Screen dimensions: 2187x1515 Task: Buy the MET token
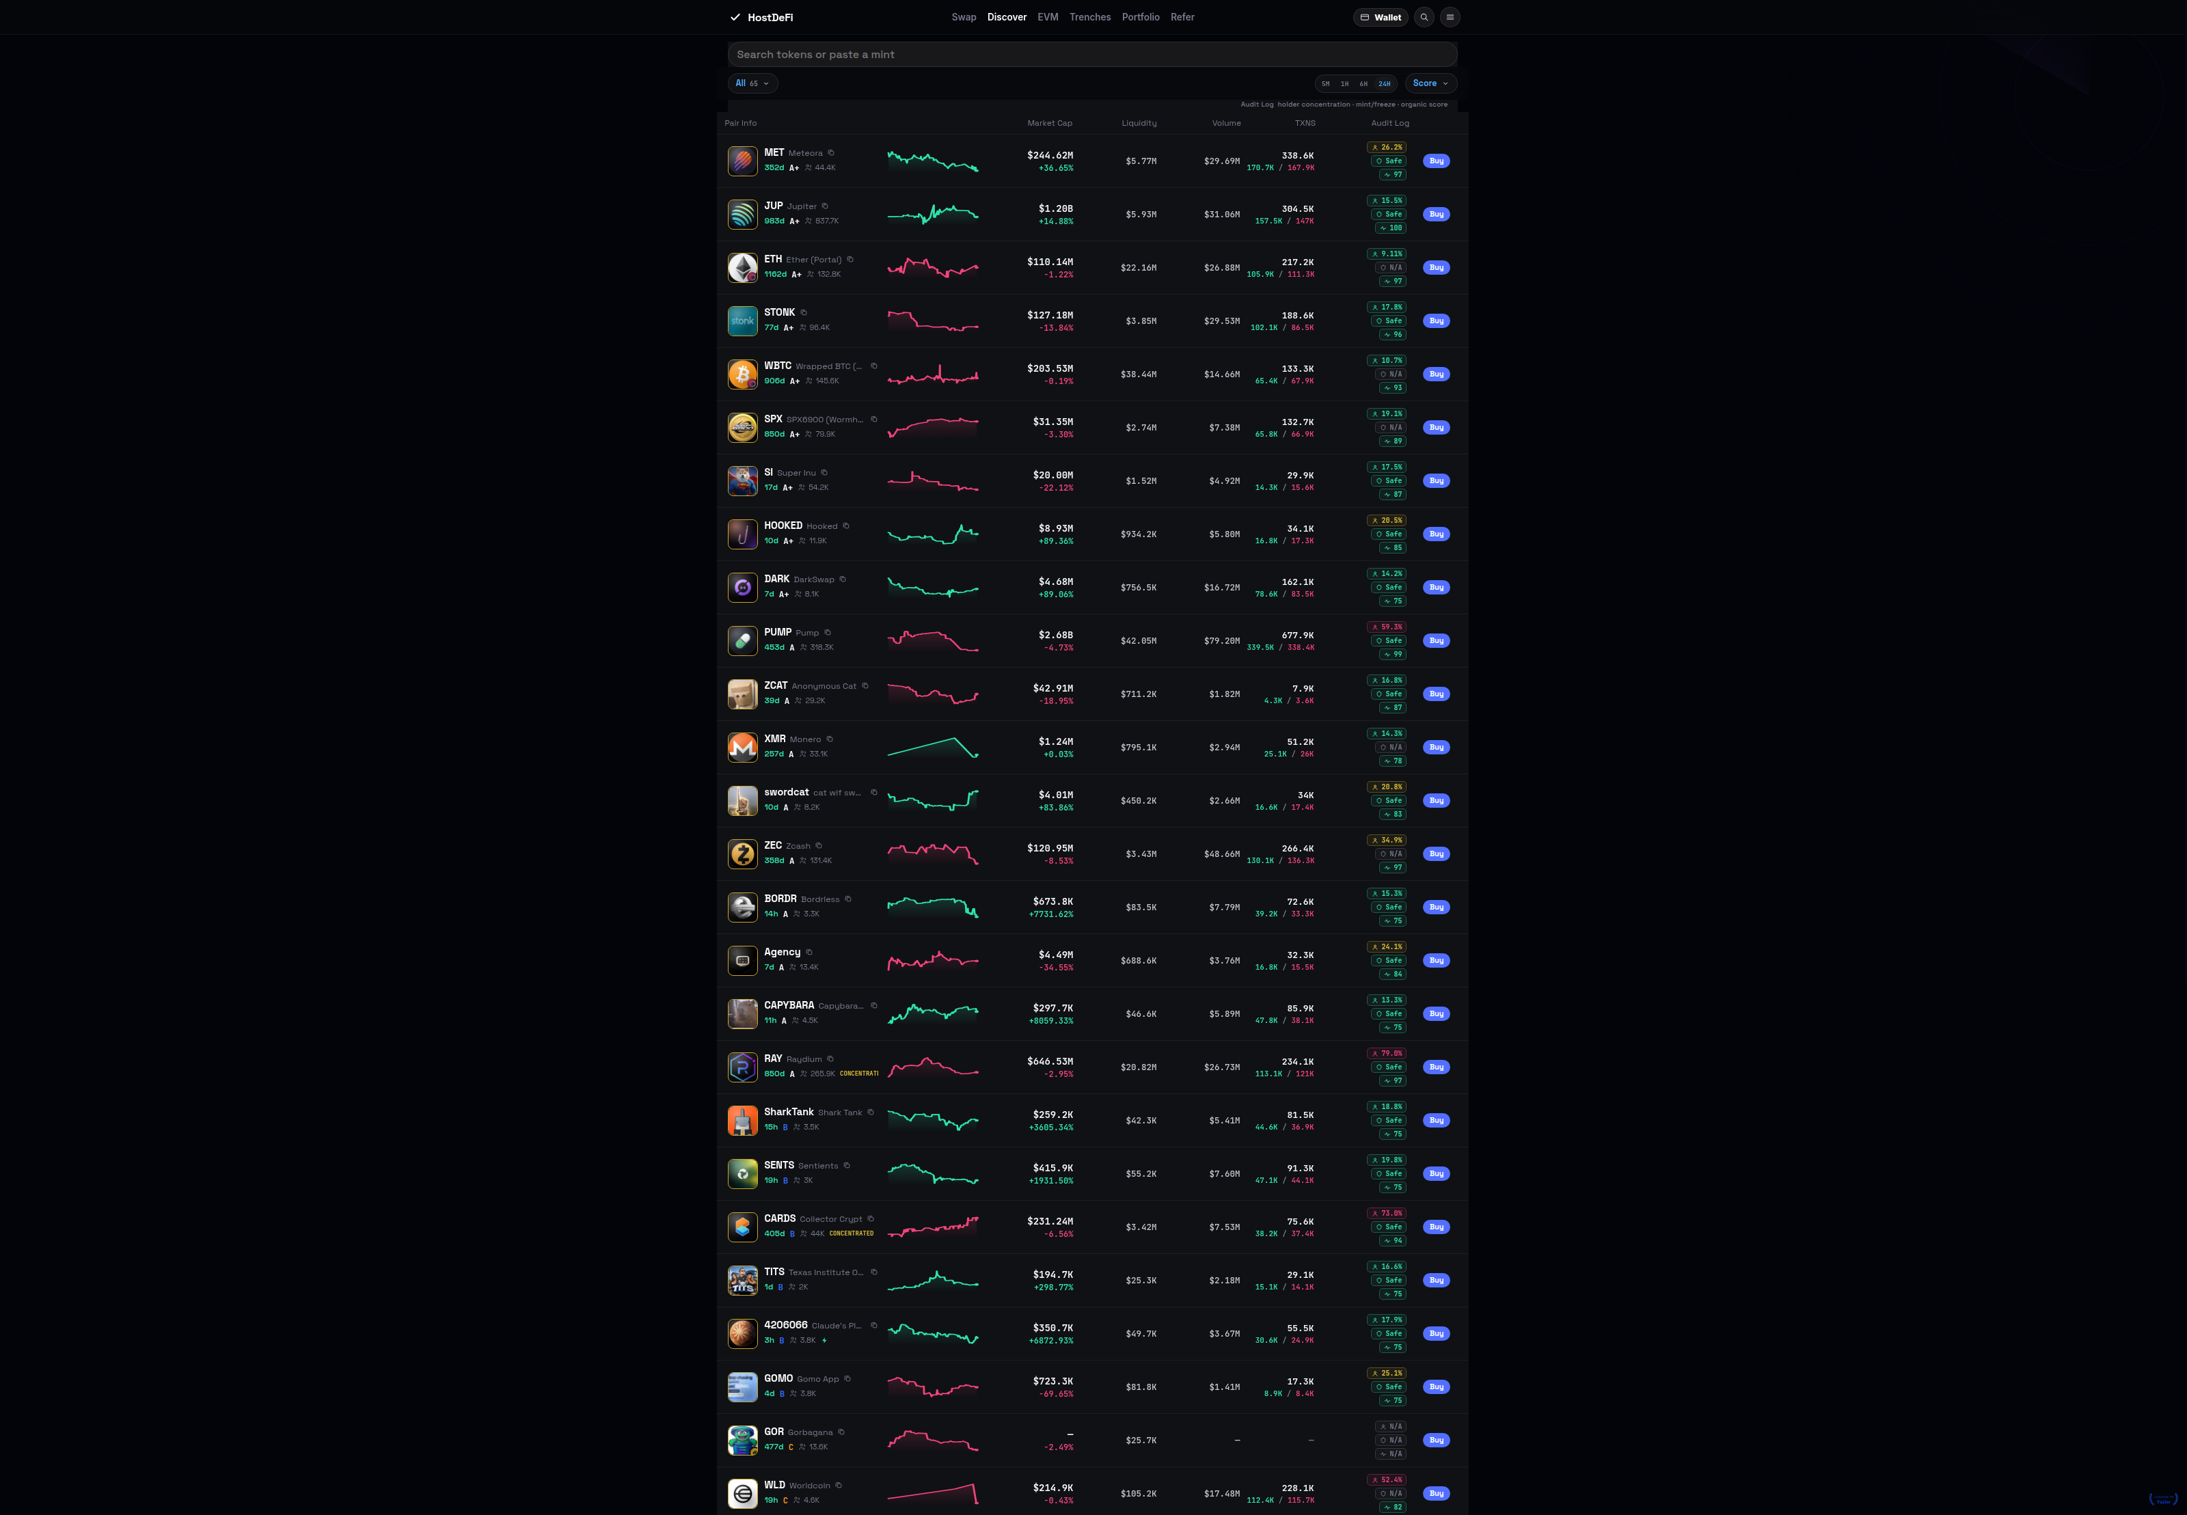click(x=1436, y=161)
